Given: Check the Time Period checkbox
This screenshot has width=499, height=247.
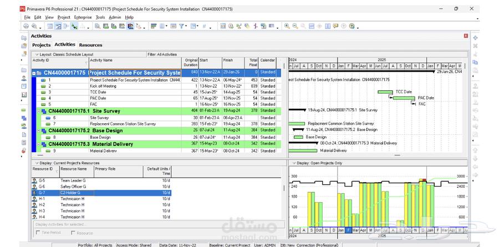Looking at the screenshot, I should click(x=38, y=233).
